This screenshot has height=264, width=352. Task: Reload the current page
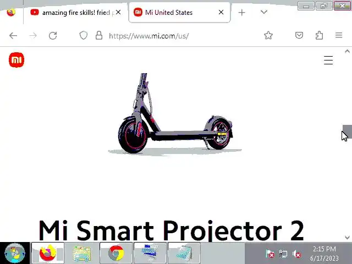(x=53, y=35)
